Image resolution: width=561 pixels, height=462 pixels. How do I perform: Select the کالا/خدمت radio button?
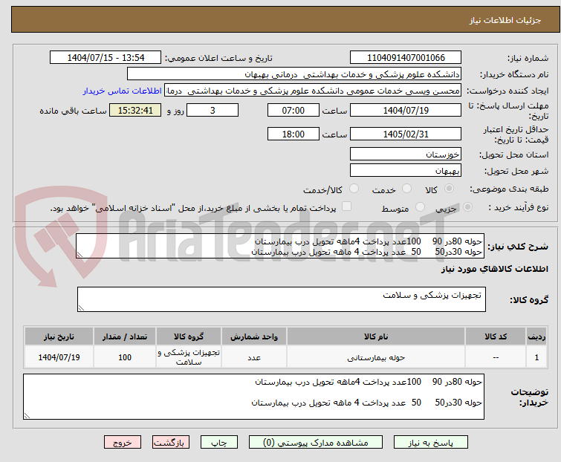tap(354, 189)
